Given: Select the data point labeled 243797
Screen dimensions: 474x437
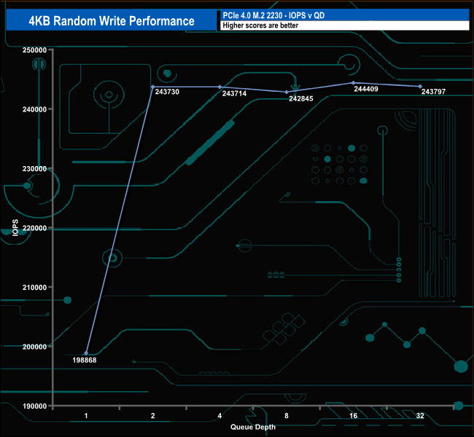Looking at the screenshot, I should point(420,87).
